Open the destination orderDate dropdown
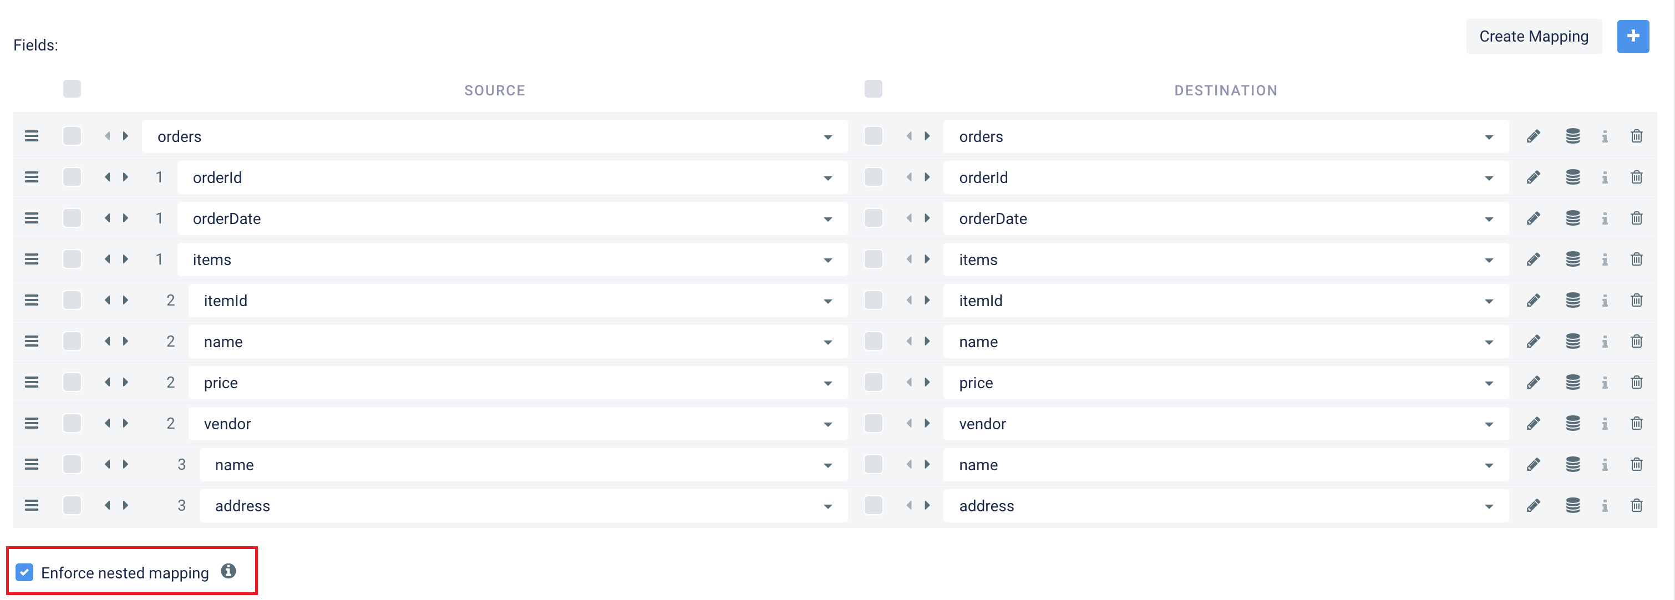The width and height of the screenshot is (1675, 600). (1489, 219)
